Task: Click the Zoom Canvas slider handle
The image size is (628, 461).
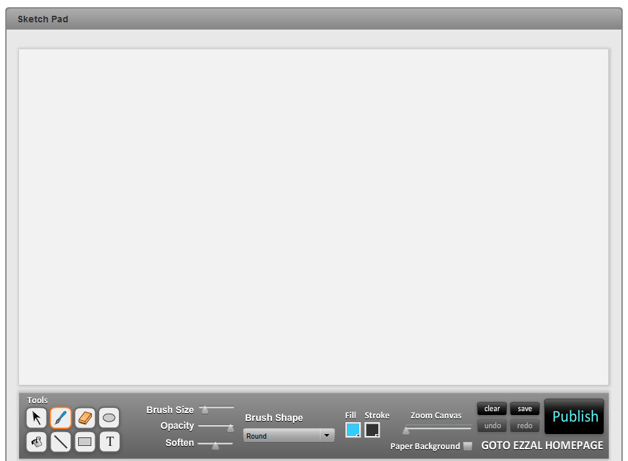Action: [406, 431]
